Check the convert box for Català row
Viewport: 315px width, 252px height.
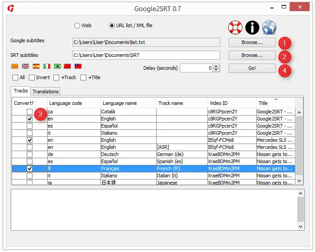(x=29, y=112)
